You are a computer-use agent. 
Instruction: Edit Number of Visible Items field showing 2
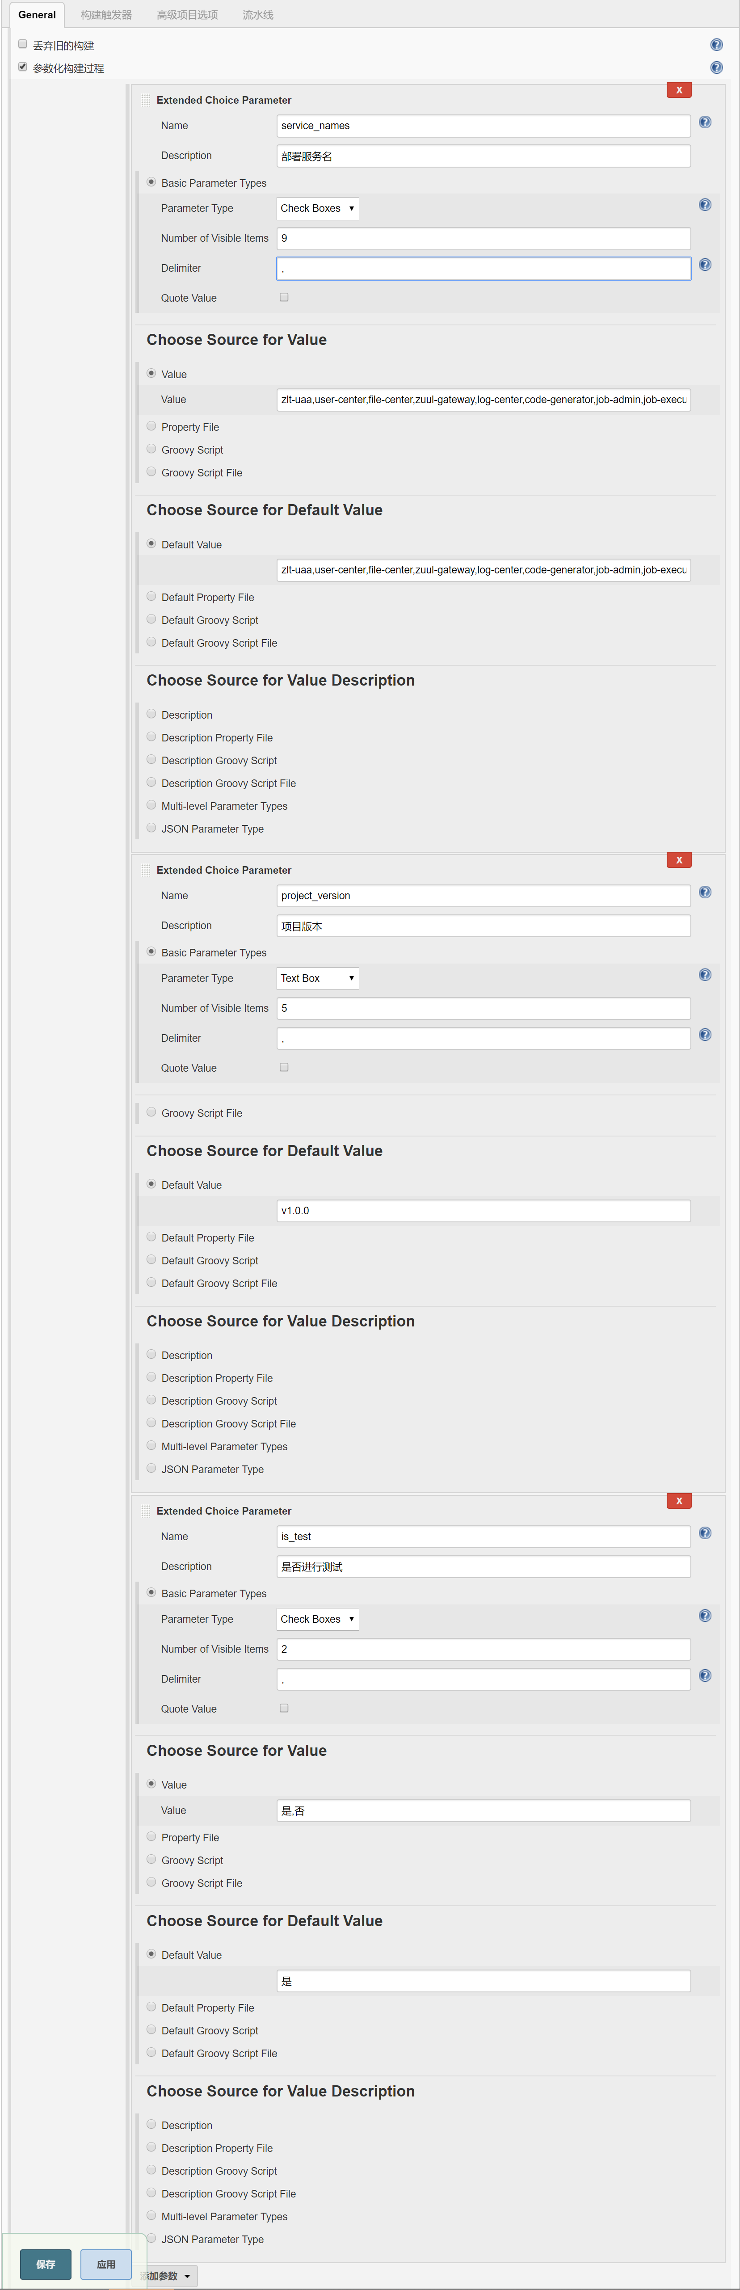tap(483, 1649)
